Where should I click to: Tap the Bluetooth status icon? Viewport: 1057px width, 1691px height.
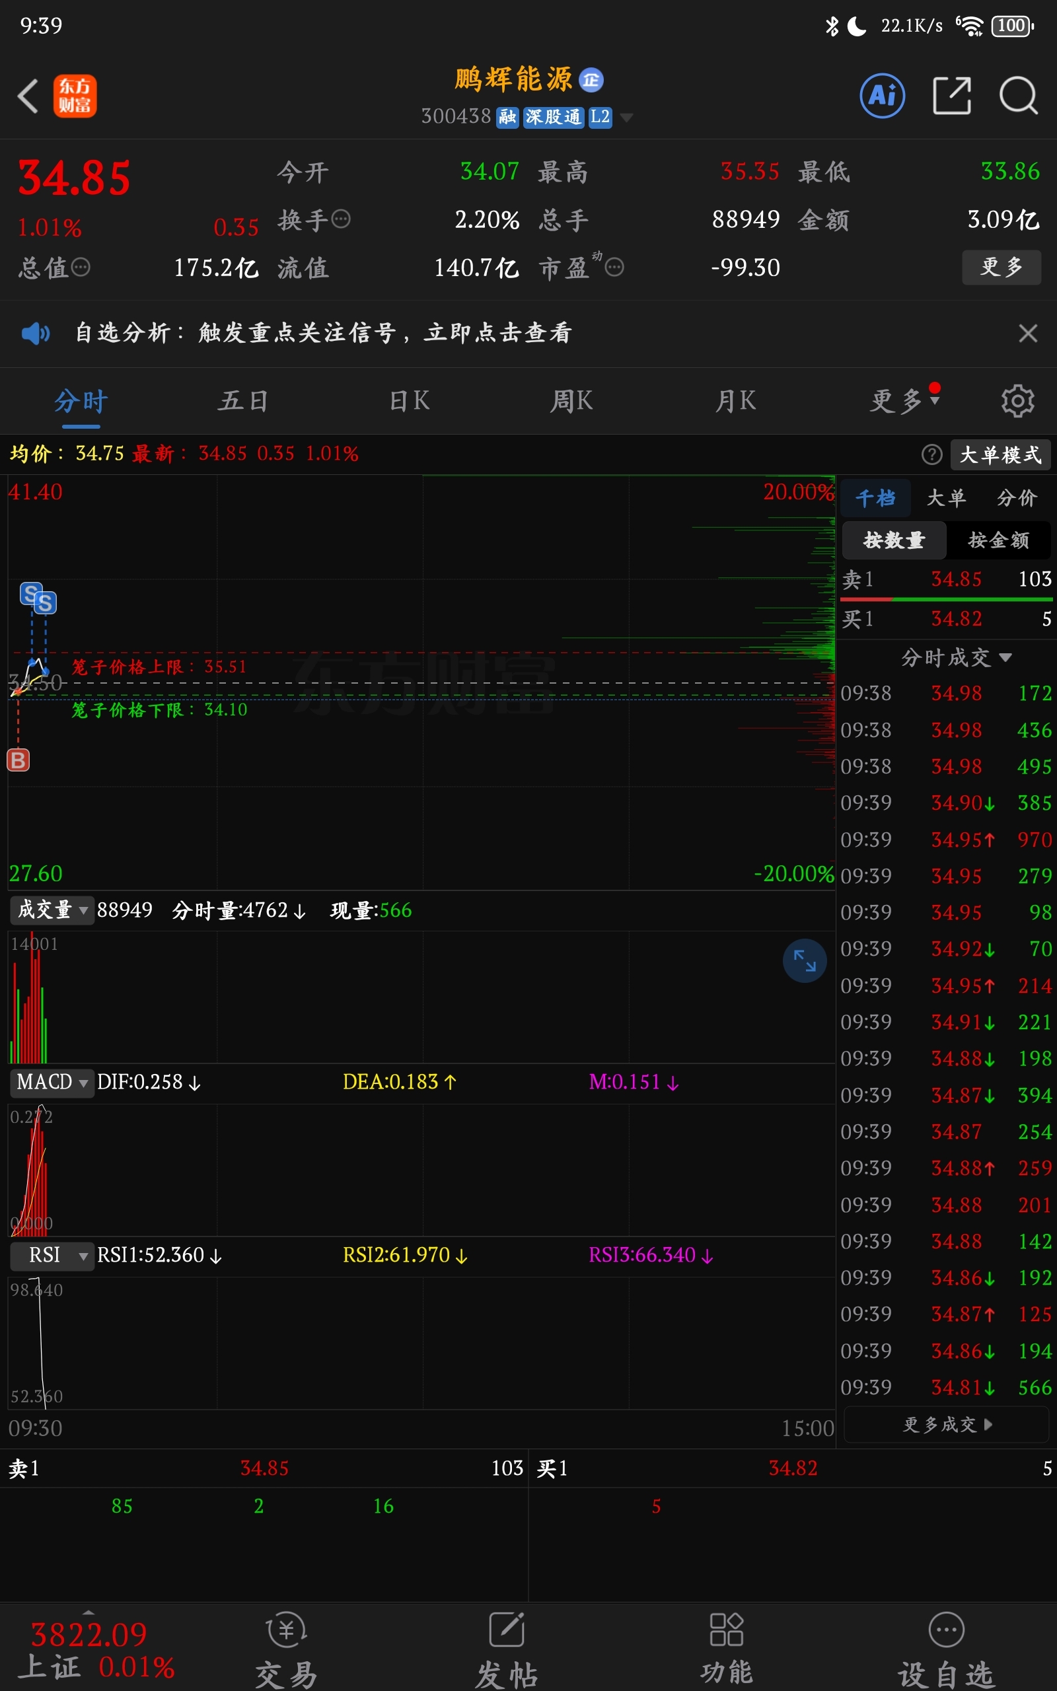[x=831, y=26]
